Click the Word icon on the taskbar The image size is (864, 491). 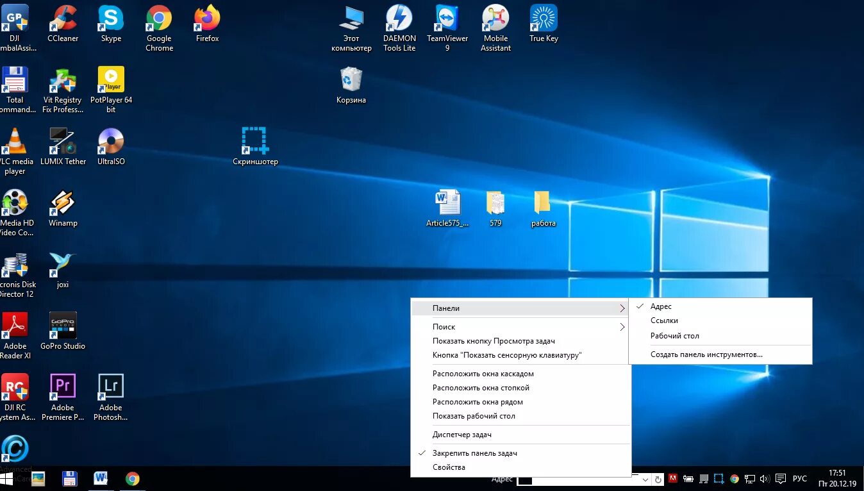(101, 478)
